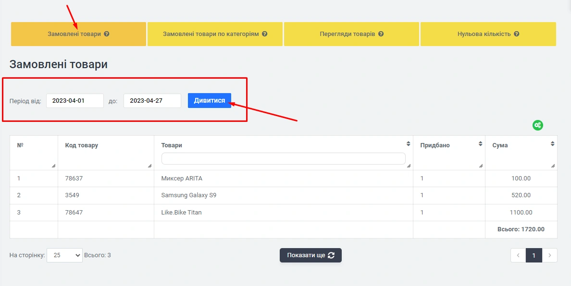571x286 pixels.
Task: Sort table by Придбано column arrows
Action: (x=480, y=144)
